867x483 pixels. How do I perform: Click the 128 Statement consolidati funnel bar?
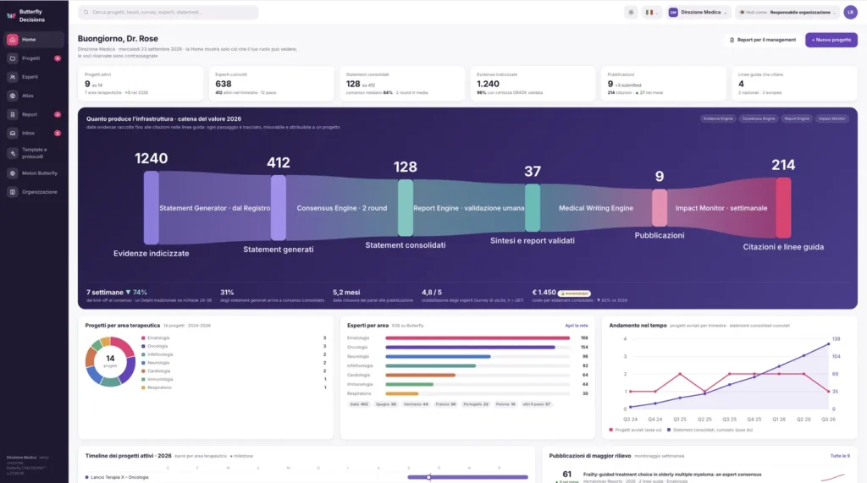[406, 208]
